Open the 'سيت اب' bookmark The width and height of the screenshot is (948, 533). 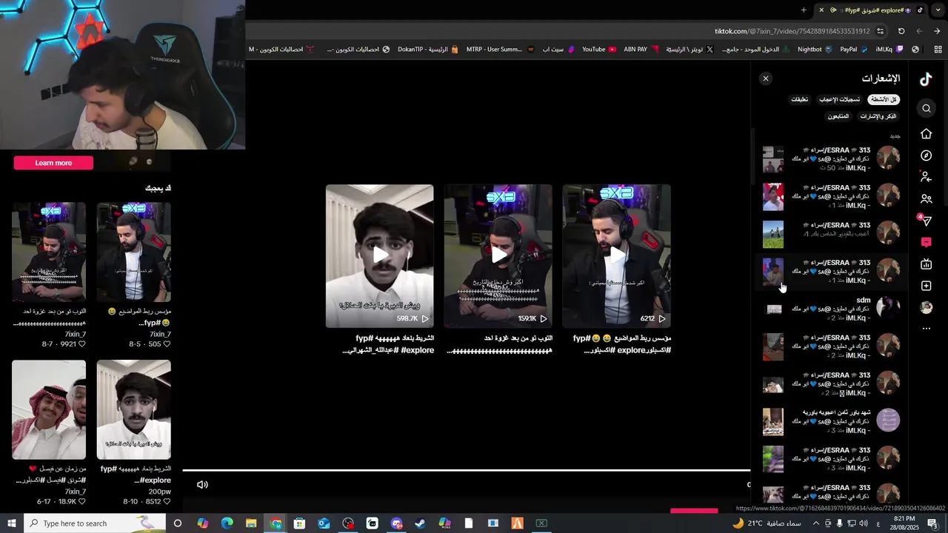pyautogui.click(x=558, y=50)
